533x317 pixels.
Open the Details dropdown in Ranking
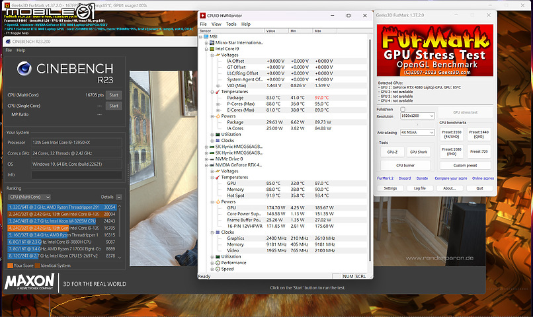(119, 197)
